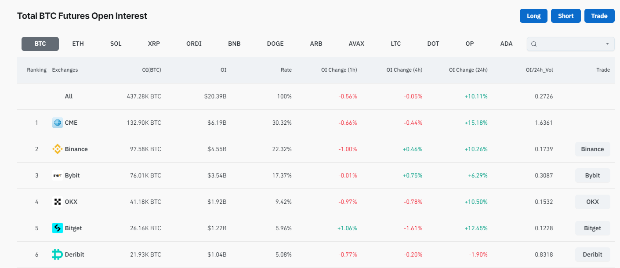Click the Bitget logo icon
The width and height of the screenshot is (620, 268).
pos(57,228)
